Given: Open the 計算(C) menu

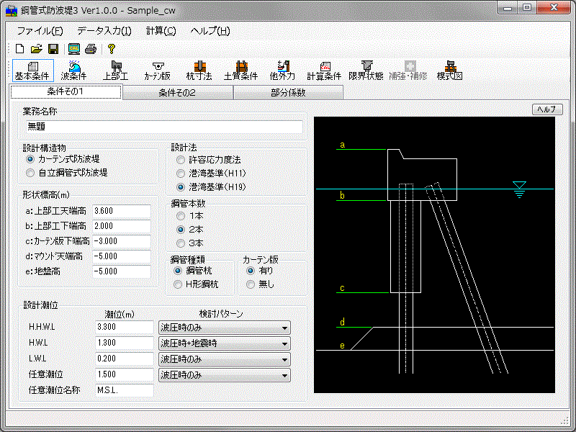Looking at the screenshot, I should [x=161, y=31].
